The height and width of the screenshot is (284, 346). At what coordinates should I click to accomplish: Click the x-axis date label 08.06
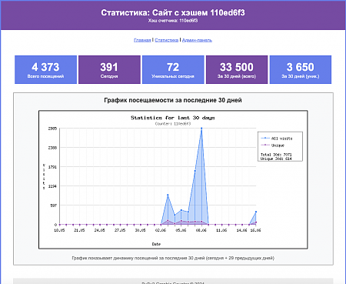(201, 230)
